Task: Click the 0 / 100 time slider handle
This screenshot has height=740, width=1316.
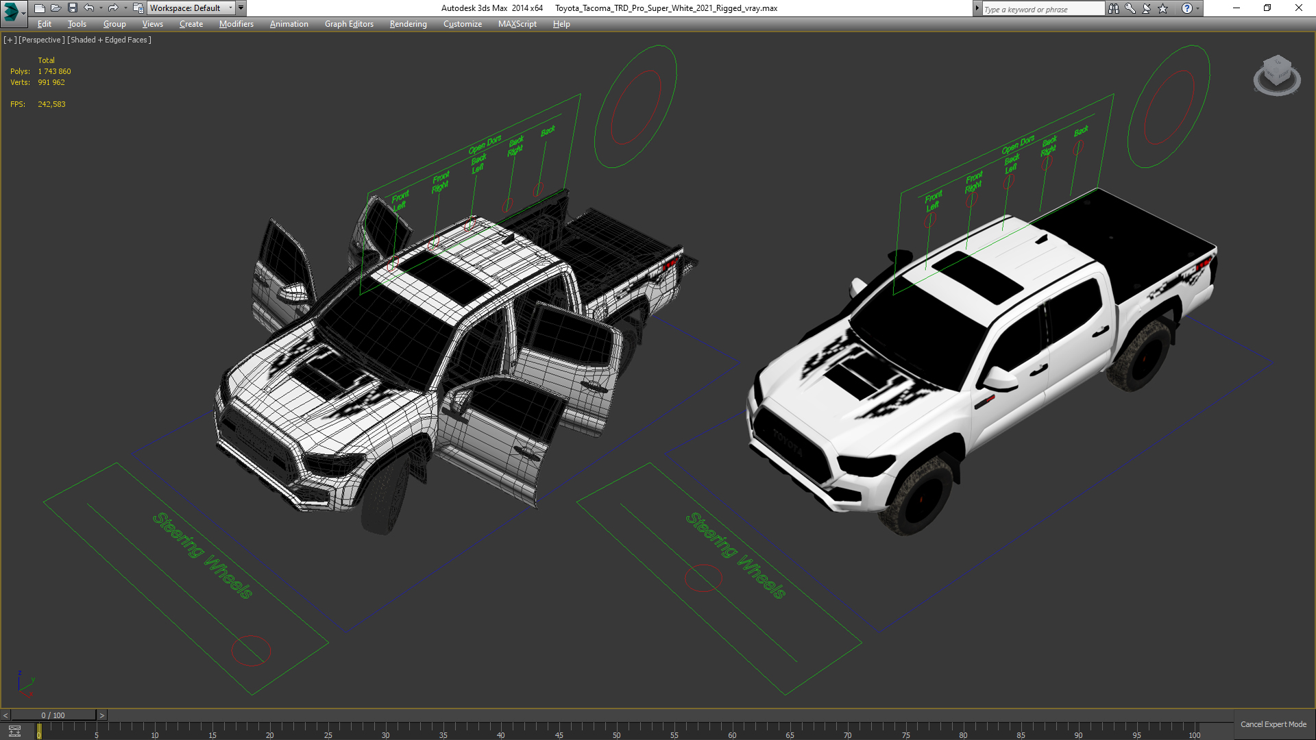Action: click(53, 715)
